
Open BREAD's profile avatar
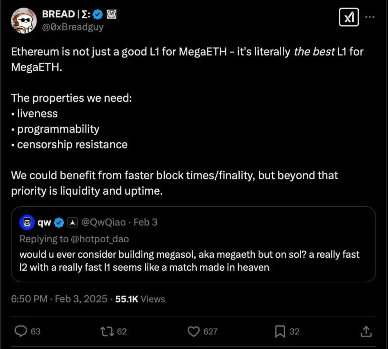[x=24, y=20]
